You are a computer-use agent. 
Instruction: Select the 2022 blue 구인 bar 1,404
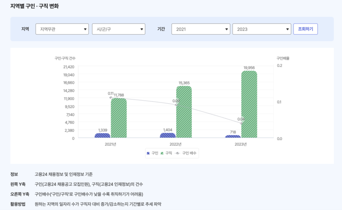point(168,135)
